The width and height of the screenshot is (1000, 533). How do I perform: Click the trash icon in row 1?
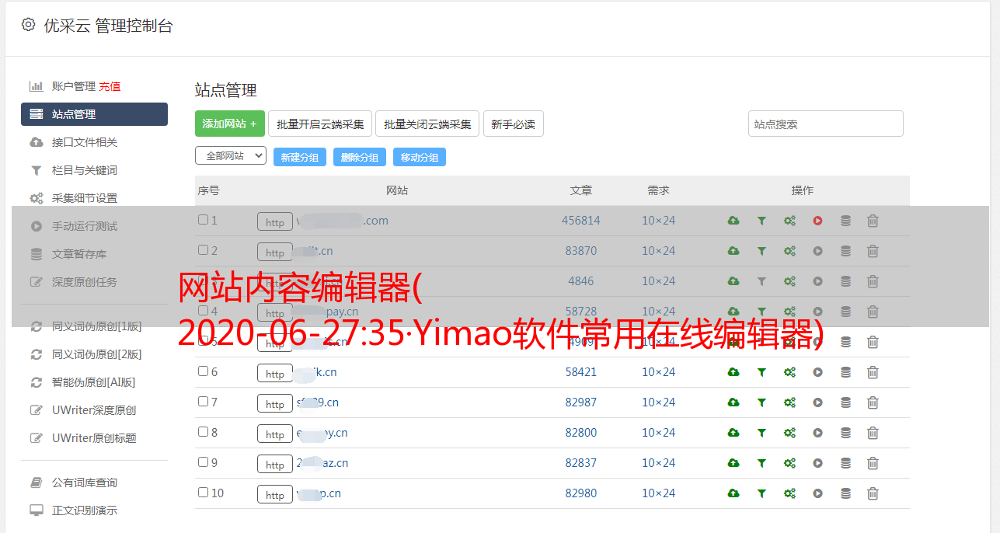coord(873,221)
